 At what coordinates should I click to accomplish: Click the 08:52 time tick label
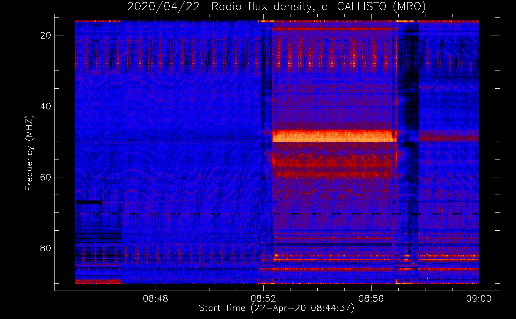coord(263,299)
